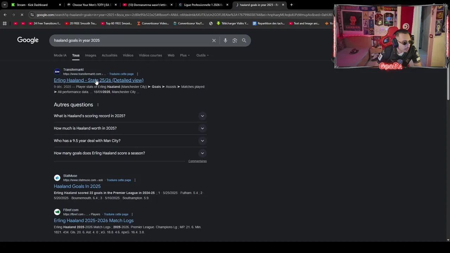
Task: Open Haaland Goals In 2025 StatMuse link
Action: [77, 187]
